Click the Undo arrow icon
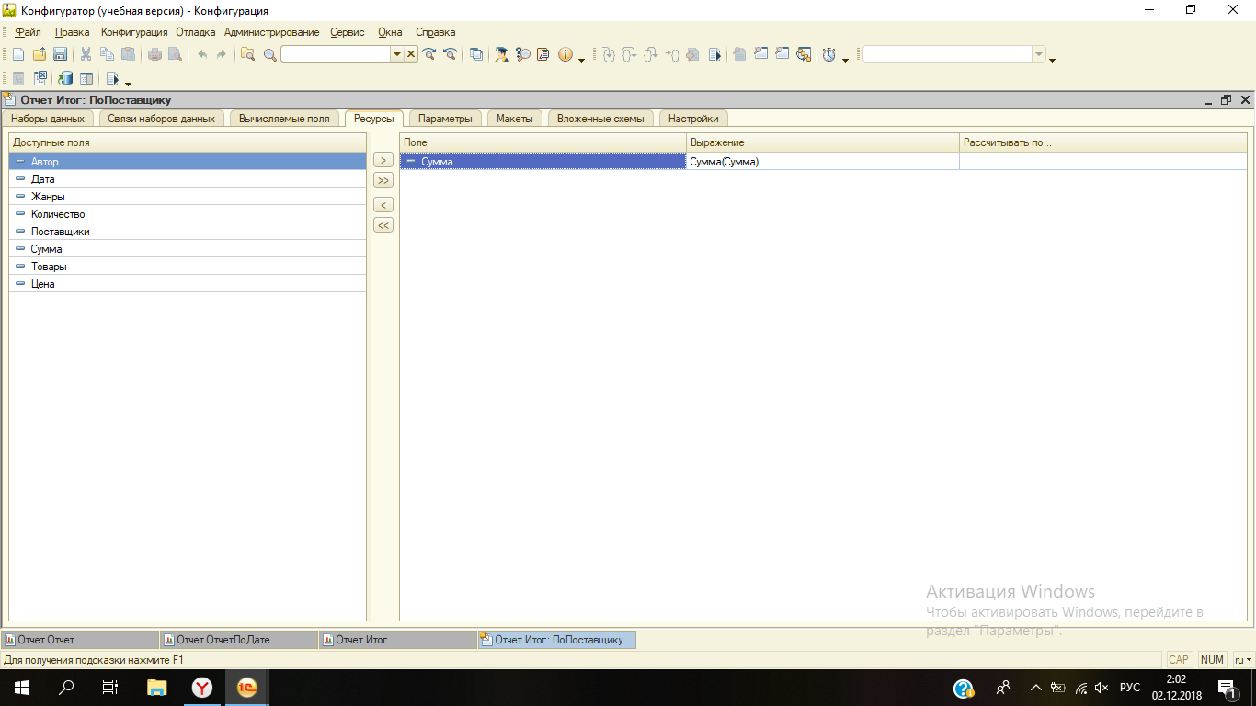The image size is (1256, 706). click(x=202, y=54)
